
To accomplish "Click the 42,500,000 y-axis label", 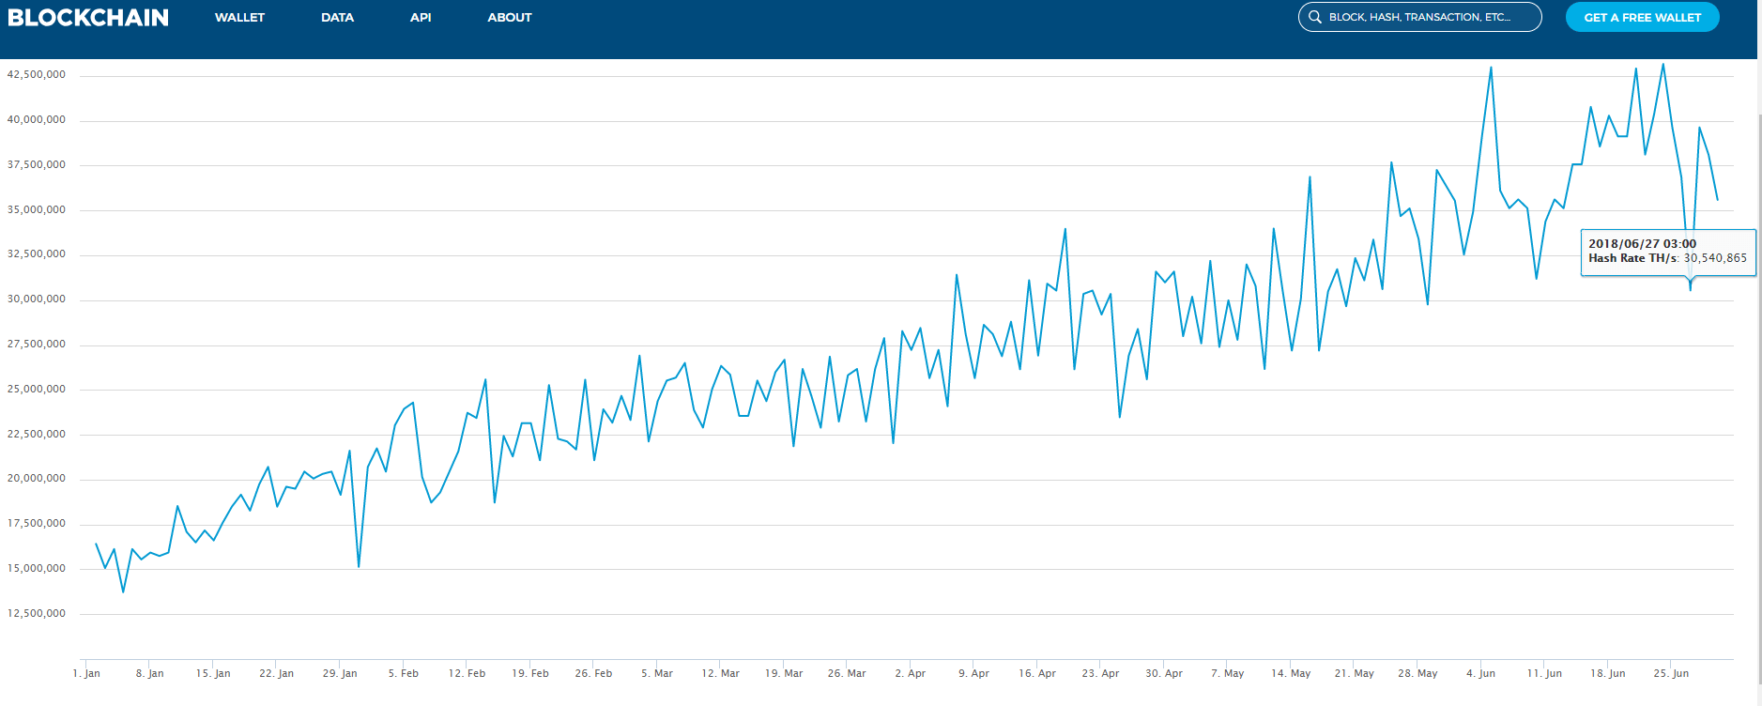I will [37, 74].
